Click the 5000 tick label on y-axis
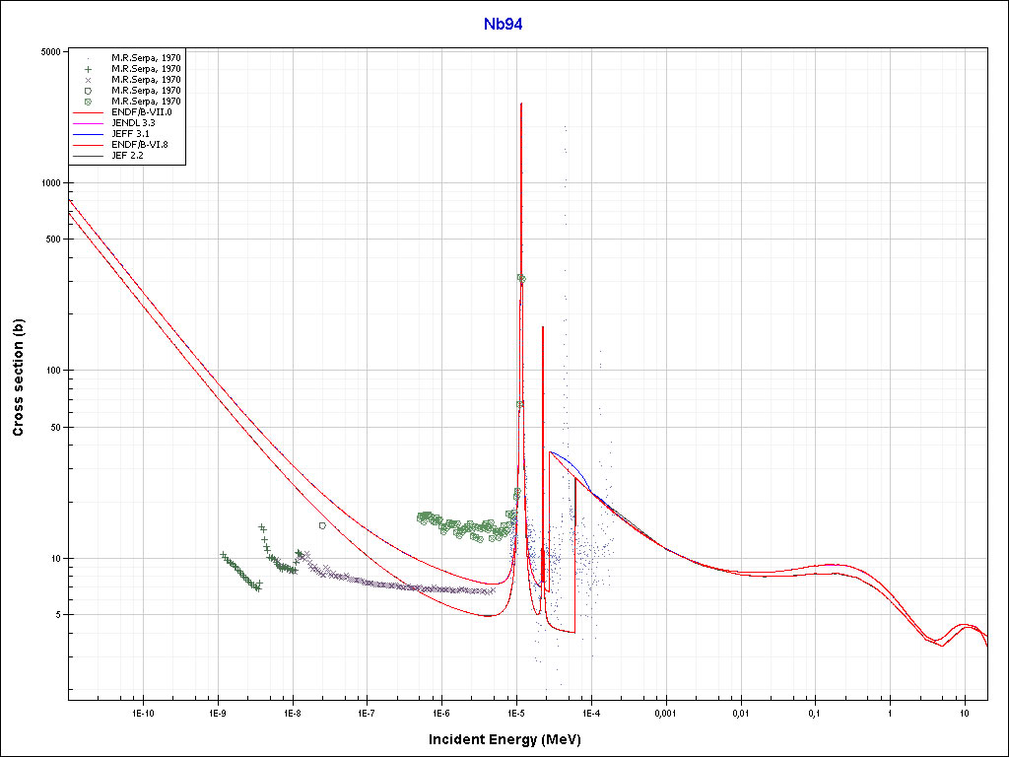Viewport: 1009px width, 757px height. (50, 51)
